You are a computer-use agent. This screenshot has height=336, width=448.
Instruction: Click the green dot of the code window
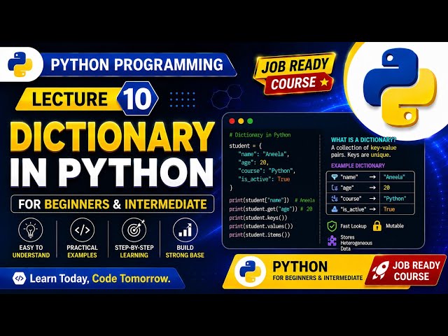click(250, 121)
